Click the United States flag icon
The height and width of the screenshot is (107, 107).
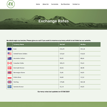coord(10,54)
